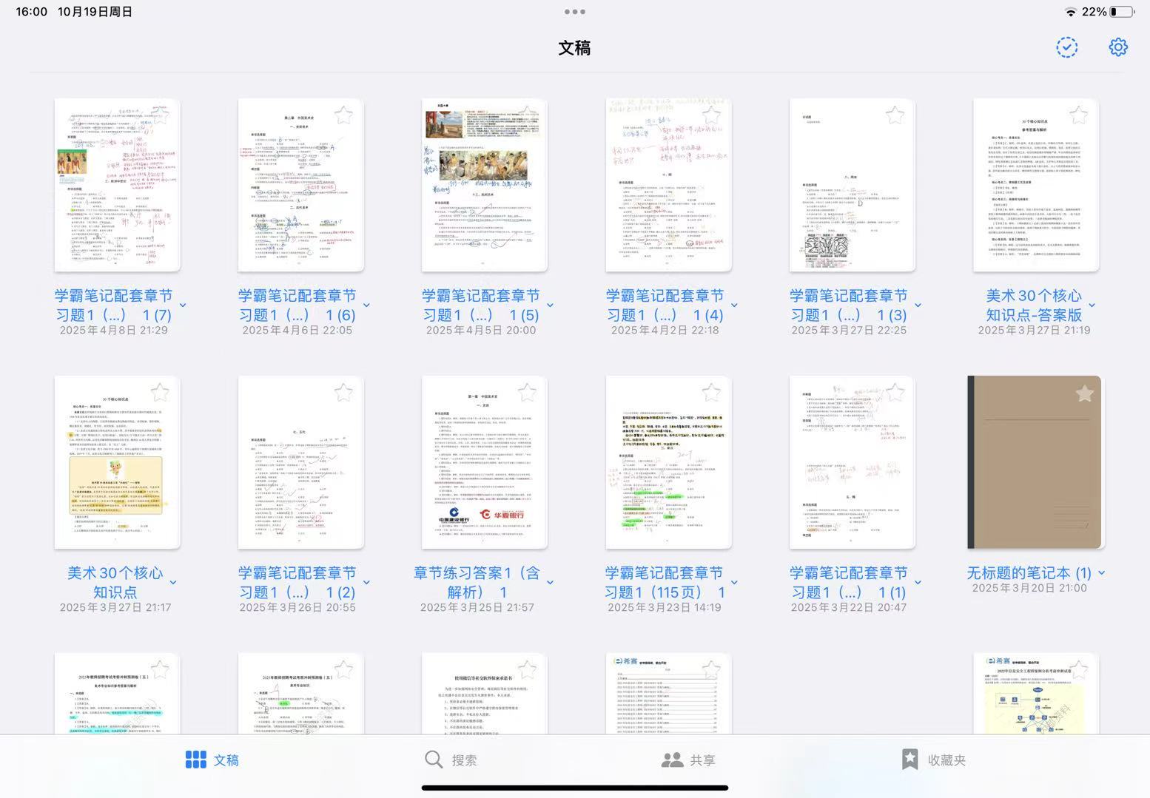This screenshot has width=1150, height=798.
Task: Tap the 美术30个核心知识点 title link
Action: point(115,582)
